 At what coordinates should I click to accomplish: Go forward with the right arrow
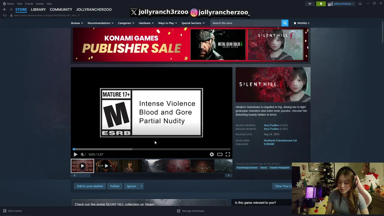tap(11, 10)
